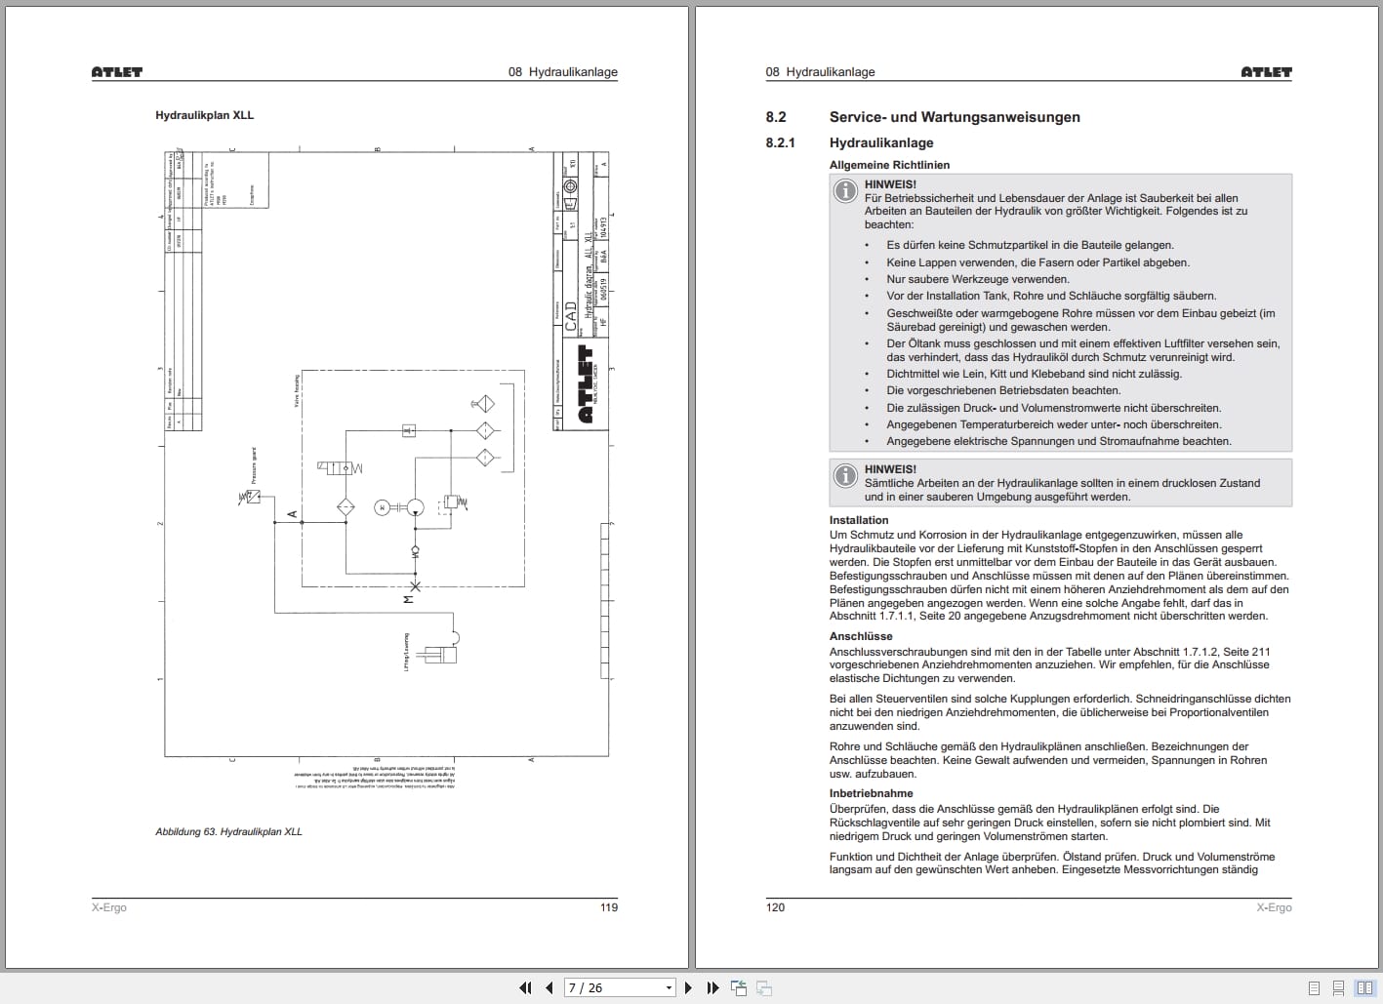Open the page number dropdown
Image resolution: width=1383 pixels, height=1004 pixels.
669,987
